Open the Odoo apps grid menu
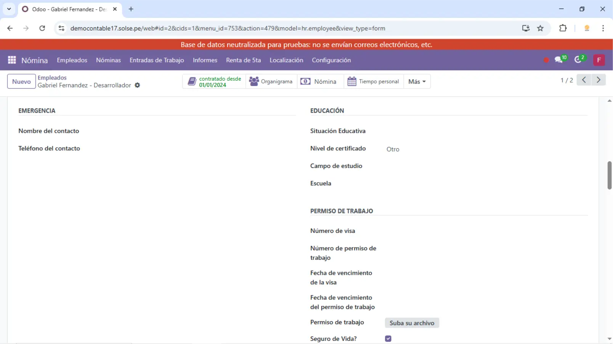The width and height of the screenshot is (613, 344). [x=12, y=60]
